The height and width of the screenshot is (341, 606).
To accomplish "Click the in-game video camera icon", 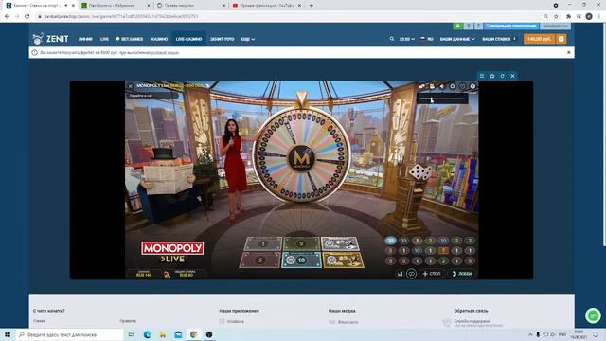I will [432, 86].
